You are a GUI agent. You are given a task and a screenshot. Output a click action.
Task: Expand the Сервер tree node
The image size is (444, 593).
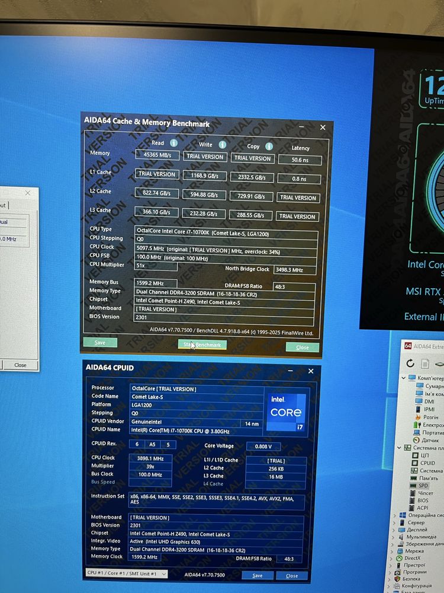394,522
